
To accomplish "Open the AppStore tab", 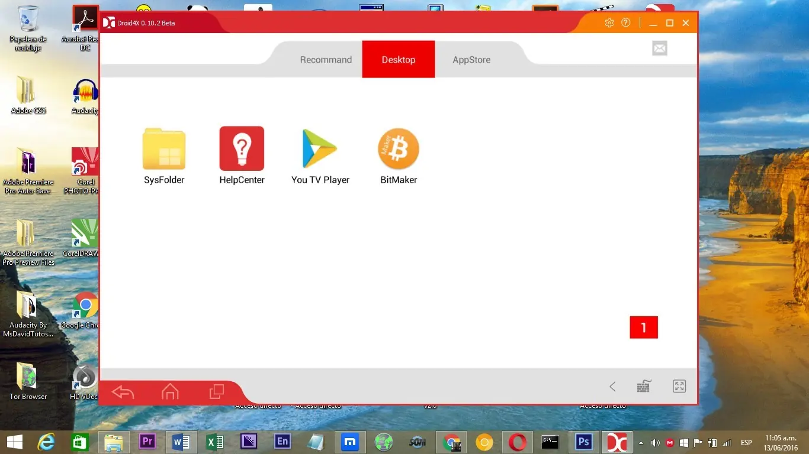I will 471,60.
